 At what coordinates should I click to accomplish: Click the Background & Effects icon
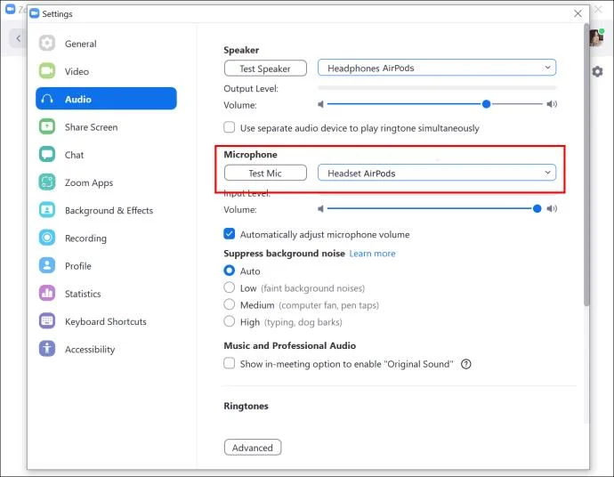[x=47, y=210]
